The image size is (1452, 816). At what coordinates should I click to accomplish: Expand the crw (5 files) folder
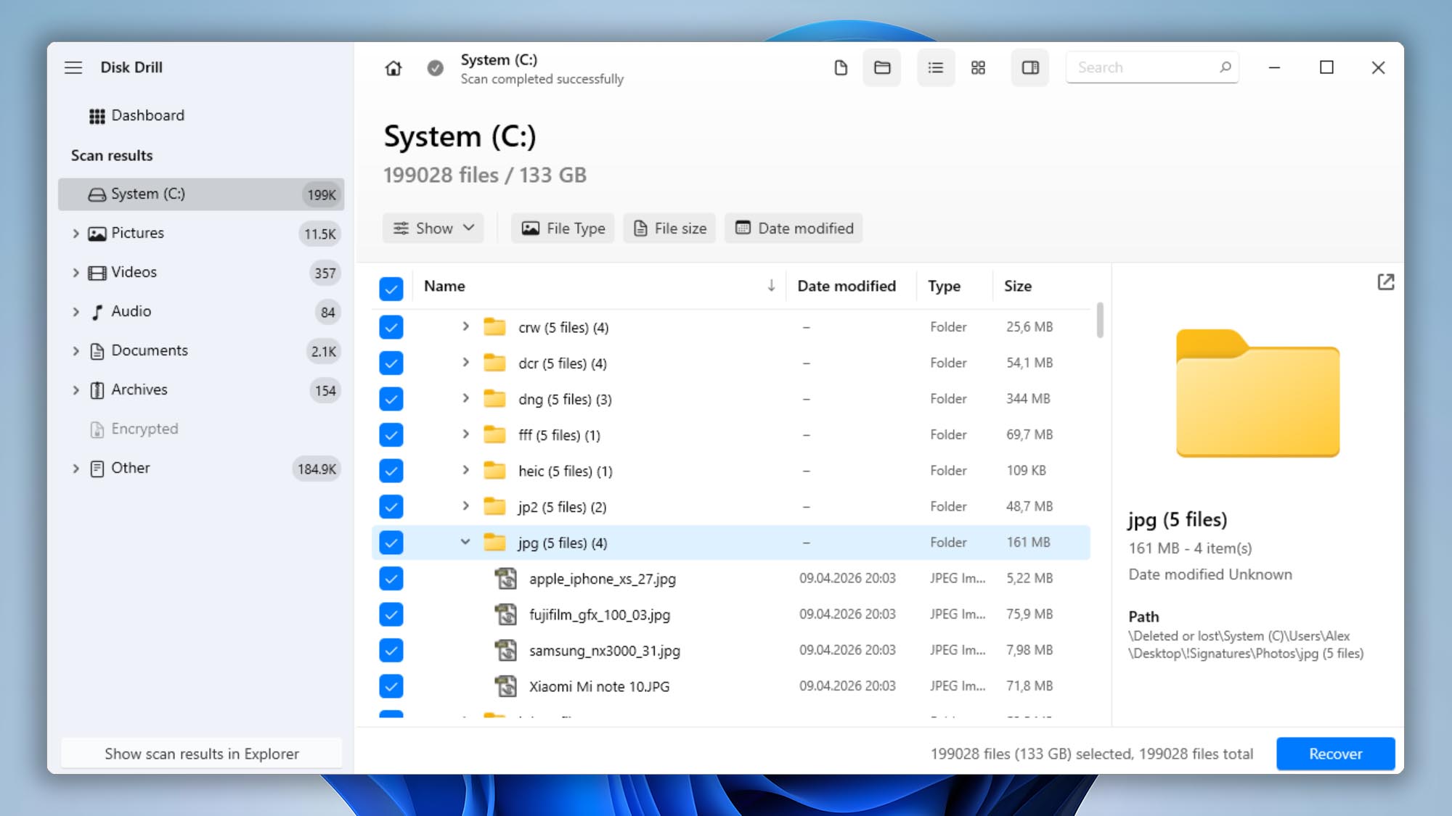click(465, 326)
